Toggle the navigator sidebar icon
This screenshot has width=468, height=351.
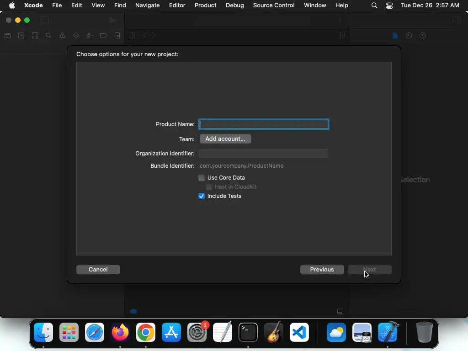44,20
